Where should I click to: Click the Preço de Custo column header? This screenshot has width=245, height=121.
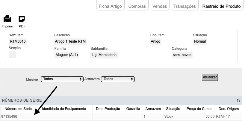(x=199, y=109)
